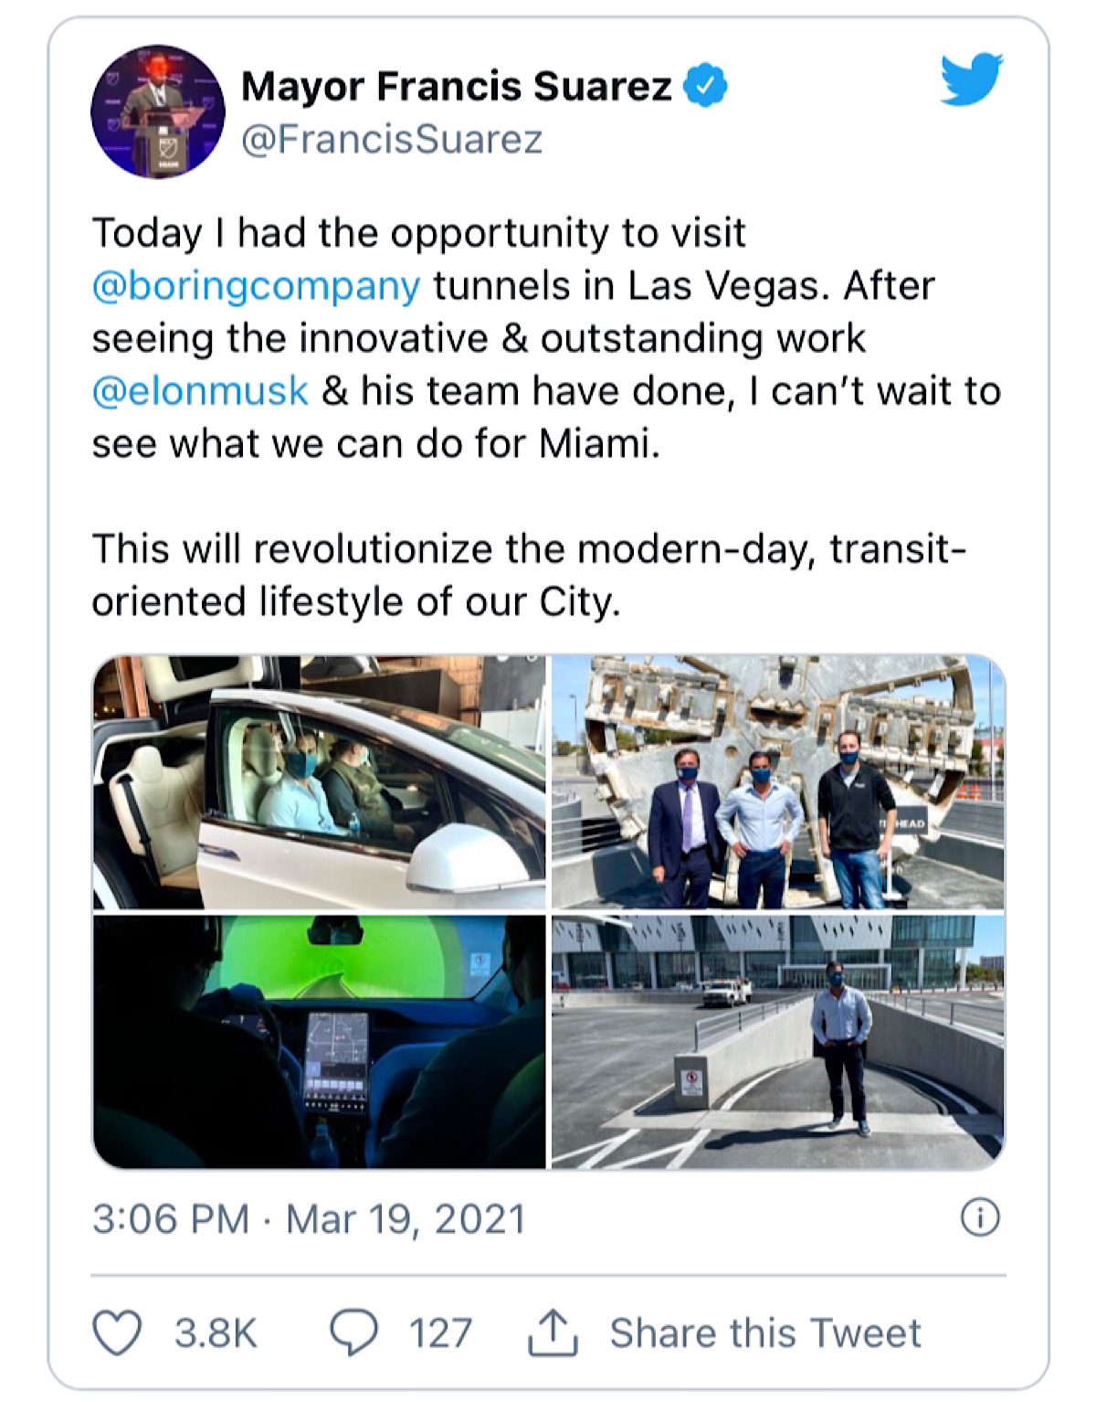The image size is (1096, 1402).
Task: Follow the @boringcompany mention link
Action: pyautogui.click(x=257, y=286)
